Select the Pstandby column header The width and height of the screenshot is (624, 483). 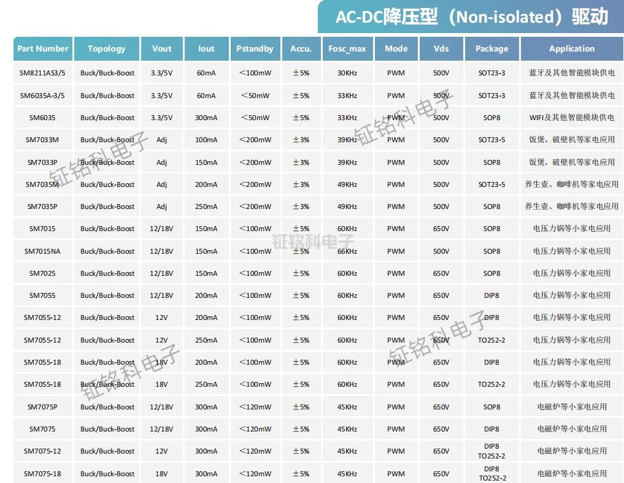click(255, 48)
